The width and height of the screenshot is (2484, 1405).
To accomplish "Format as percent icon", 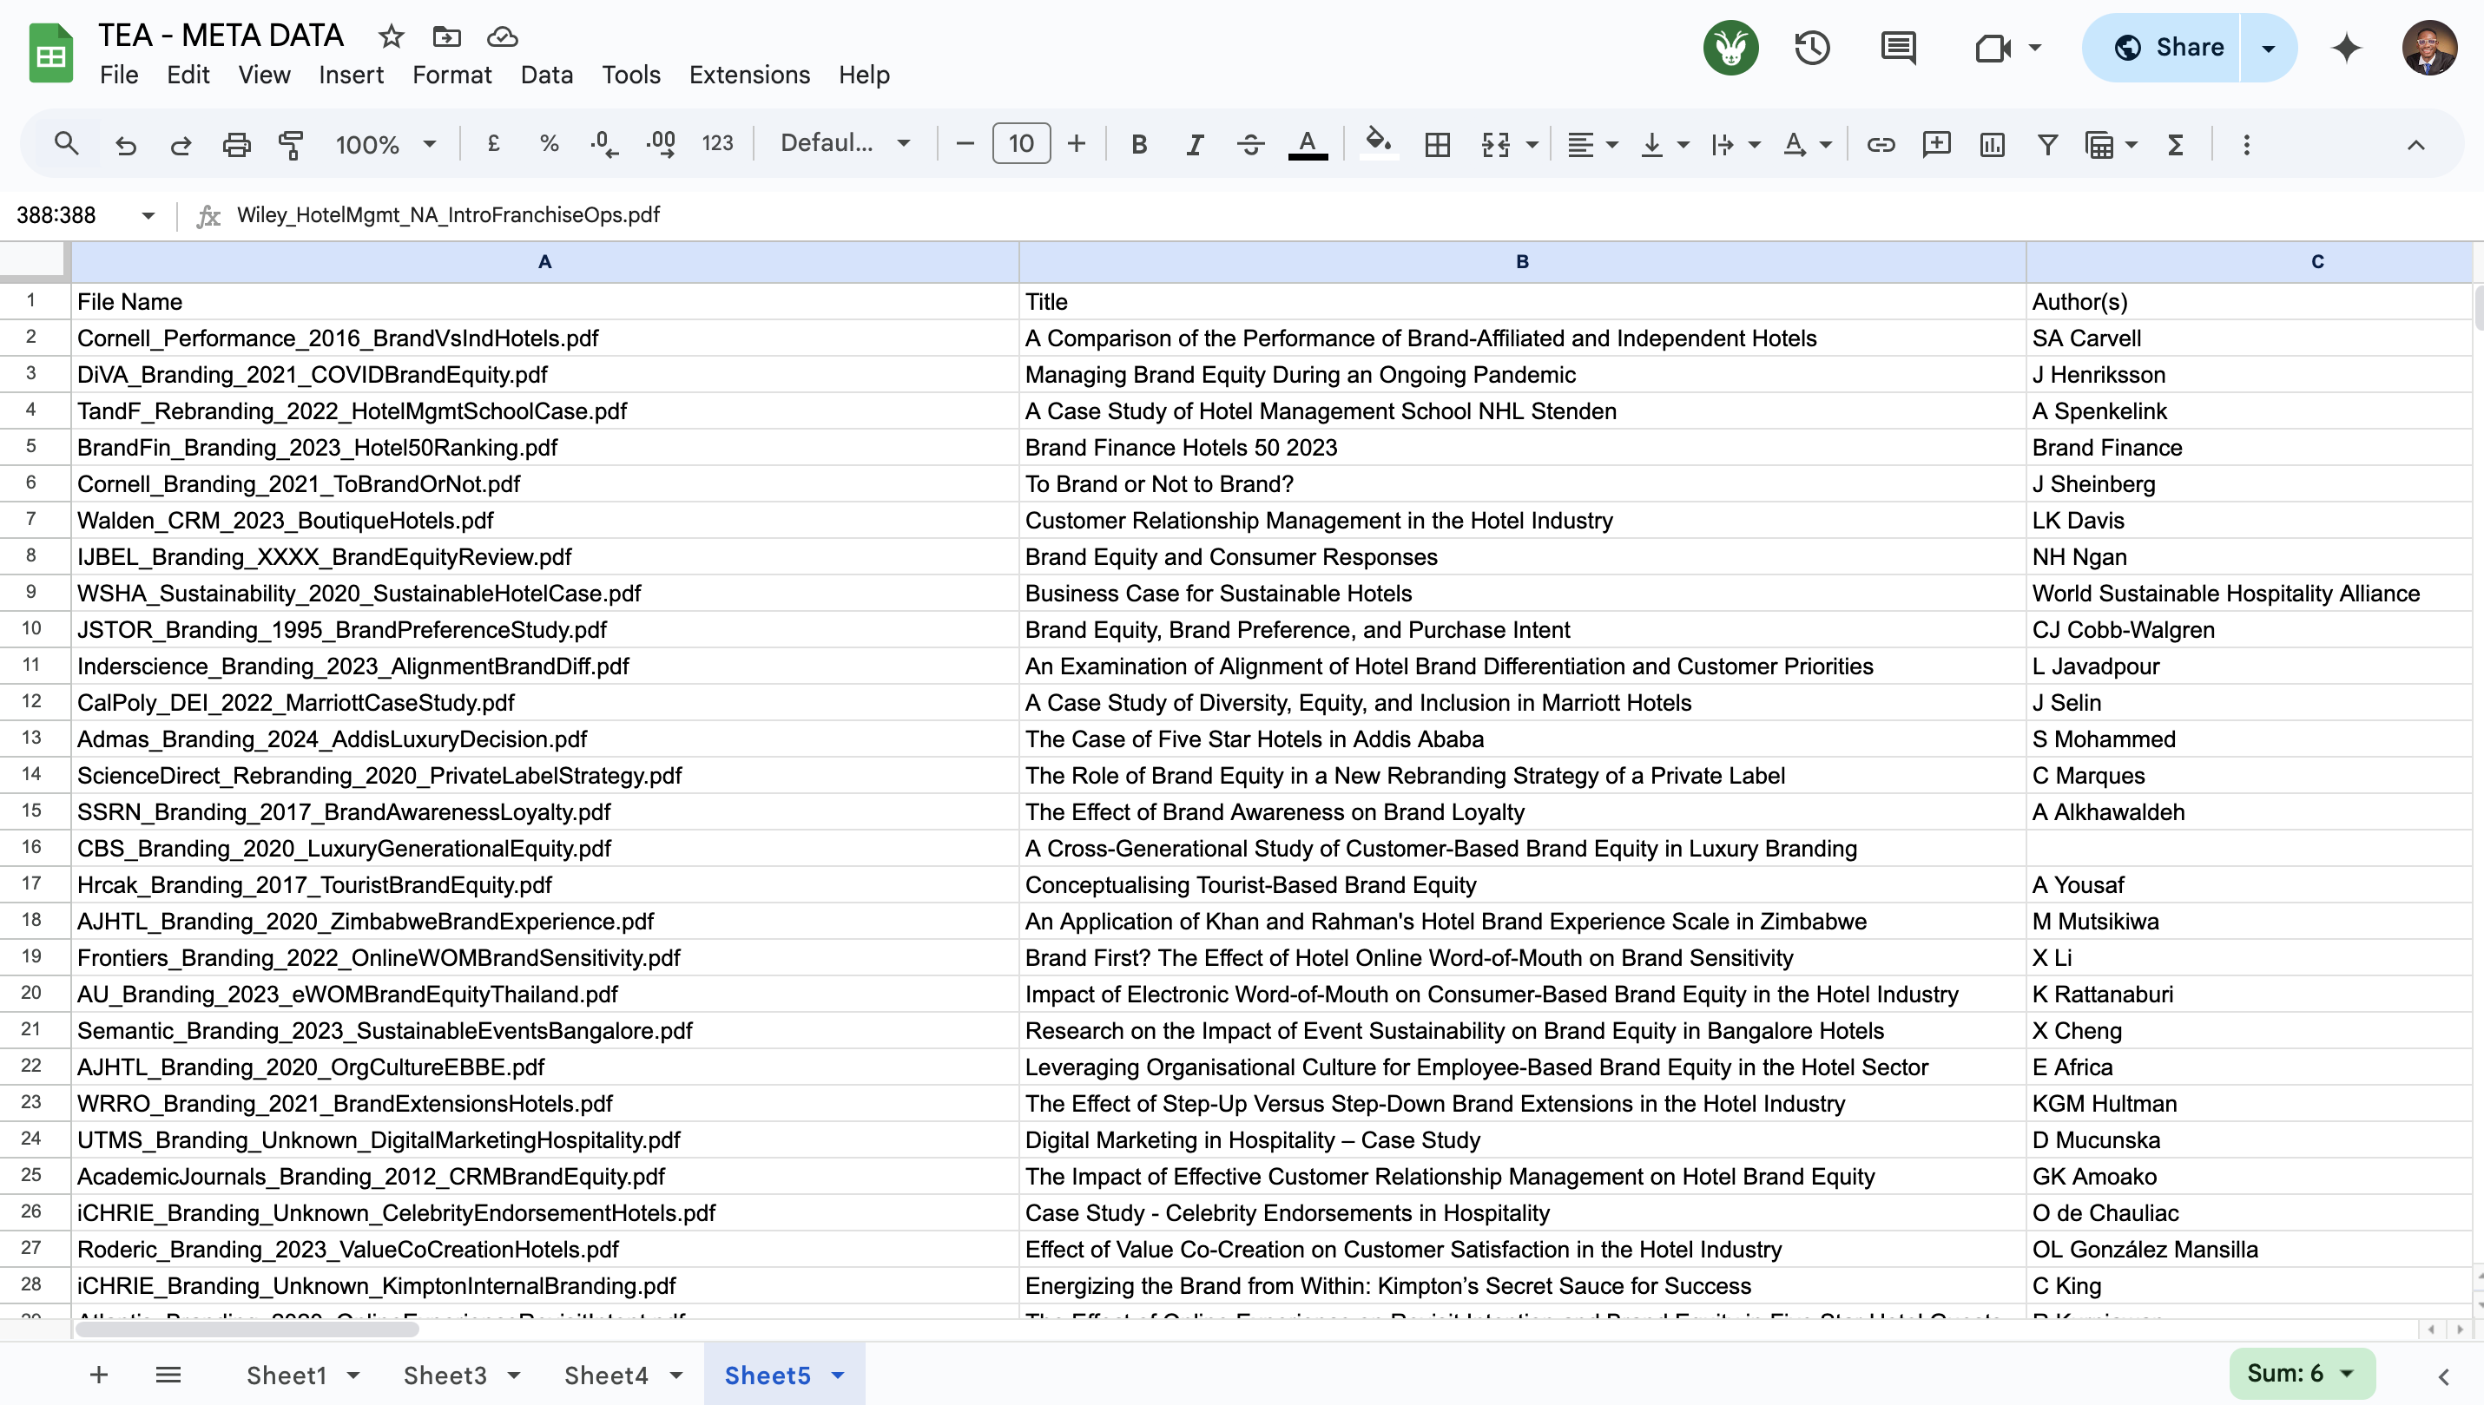I will point(550,144).
